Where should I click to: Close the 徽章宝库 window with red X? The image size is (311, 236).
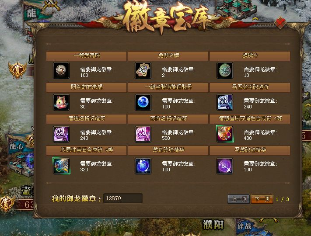click(280, 23)
